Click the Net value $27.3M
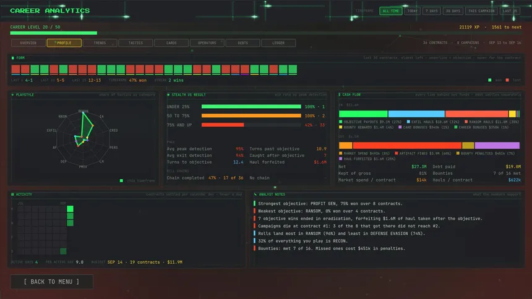 pyautogui.click(x=419, y=167)
